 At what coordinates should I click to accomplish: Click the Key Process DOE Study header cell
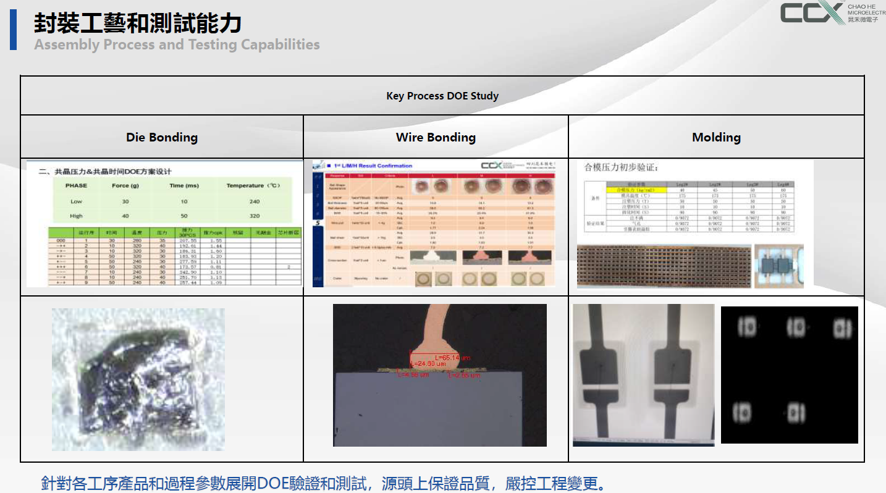click(x=442, y=96)
